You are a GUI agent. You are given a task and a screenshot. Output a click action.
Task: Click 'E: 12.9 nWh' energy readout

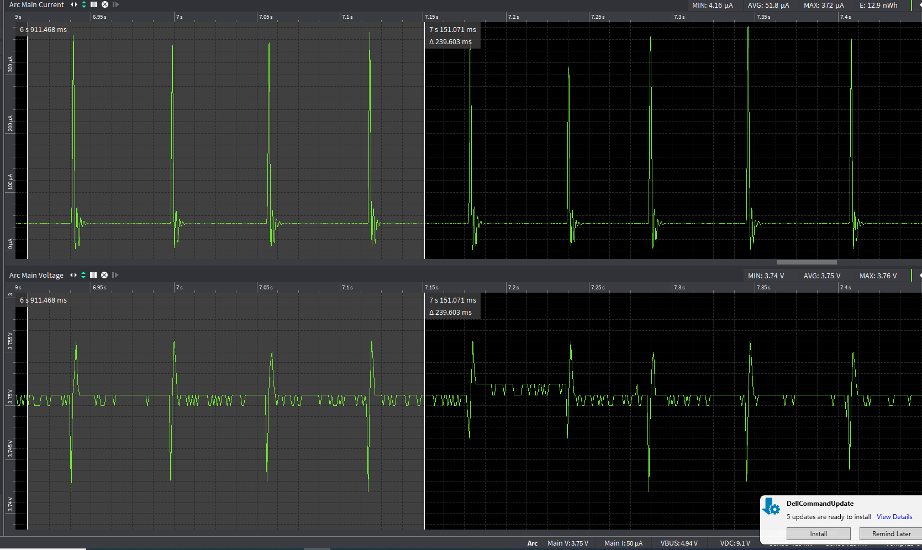[878, 6]
